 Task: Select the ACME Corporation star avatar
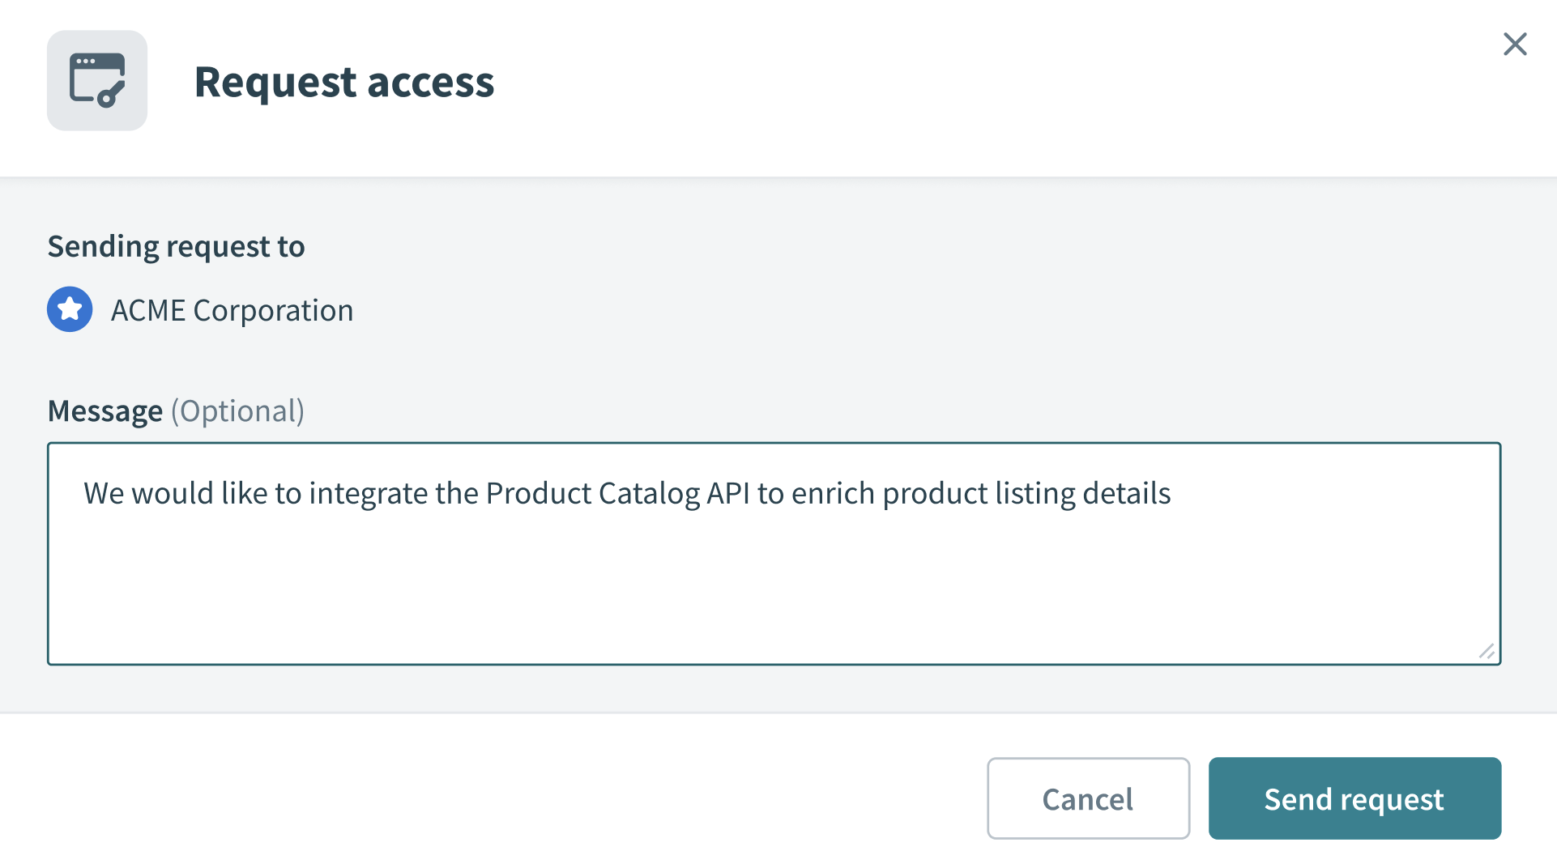coord(70,309)
